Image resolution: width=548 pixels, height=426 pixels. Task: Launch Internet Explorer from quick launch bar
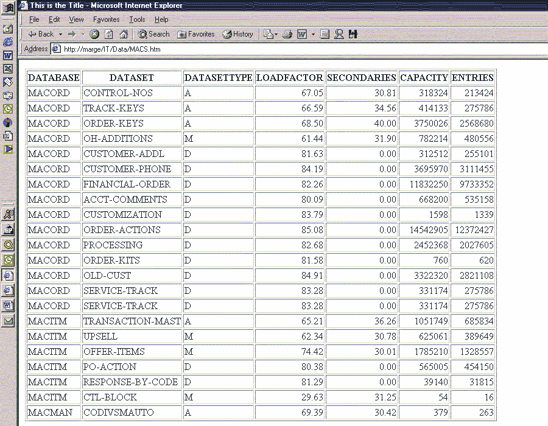8,42
